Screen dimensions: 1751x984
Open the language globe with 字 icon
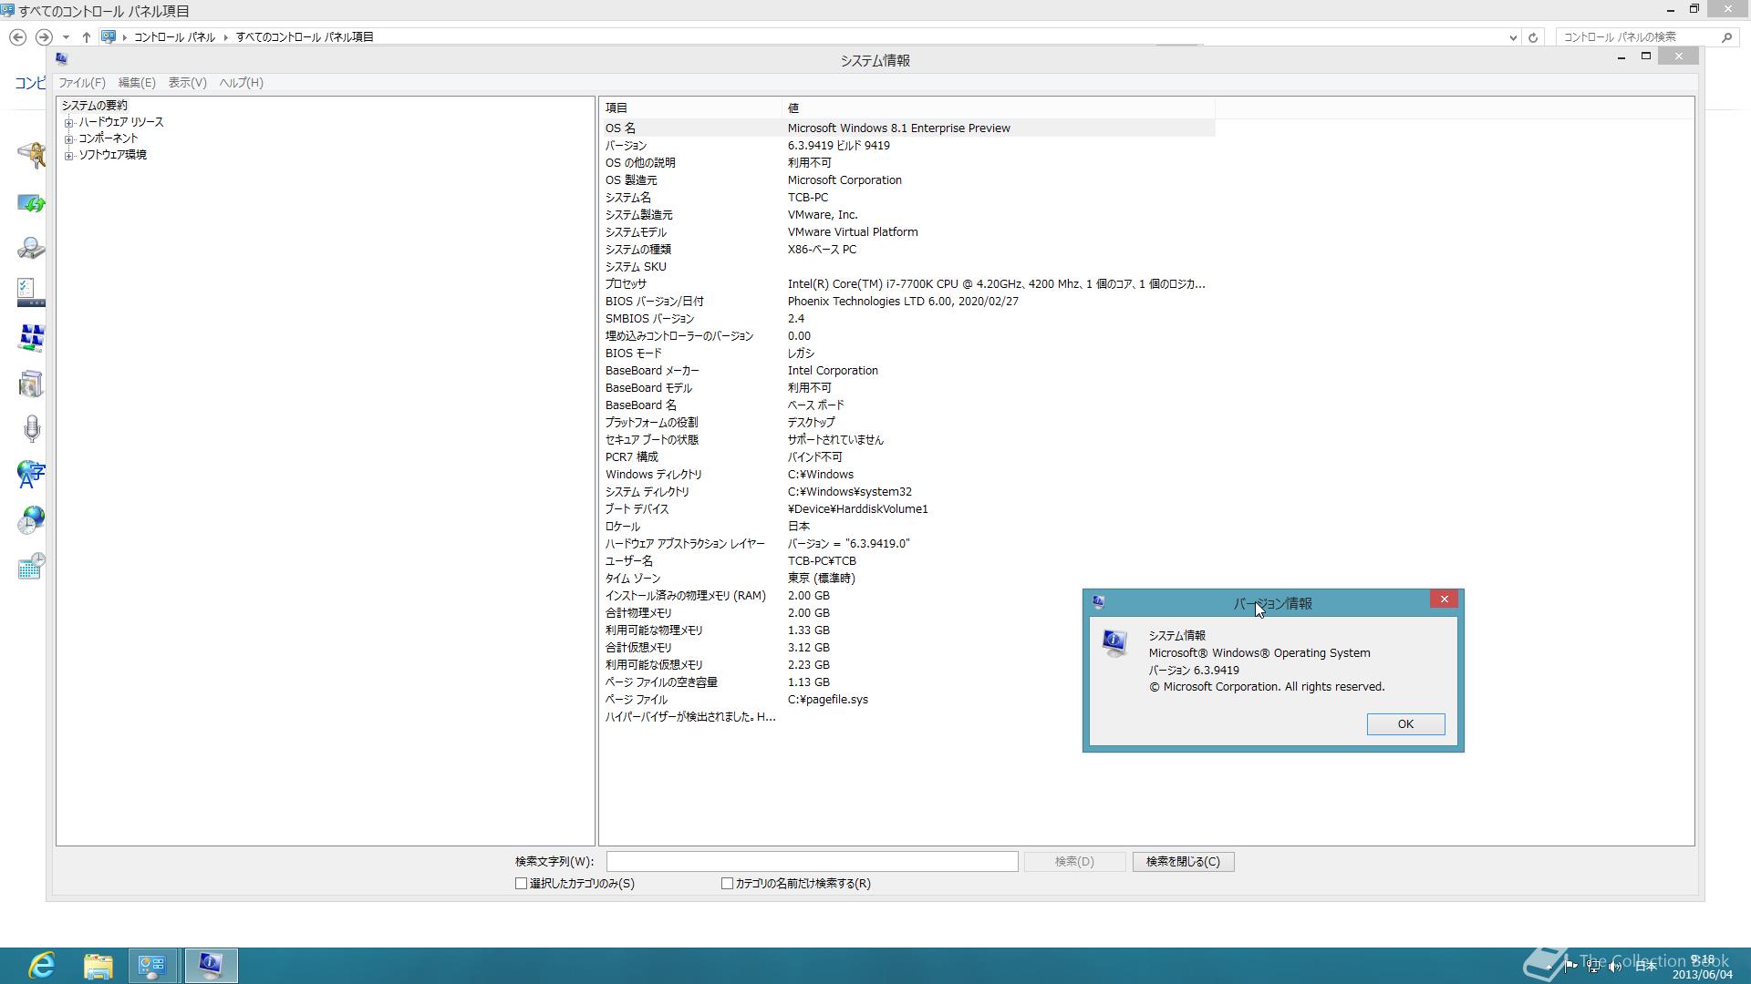pyautogui.click(x=31, y=474)
